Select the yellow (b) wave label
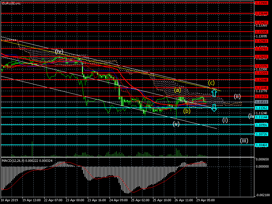Screen dimensions: 272x204 point(187,111)
